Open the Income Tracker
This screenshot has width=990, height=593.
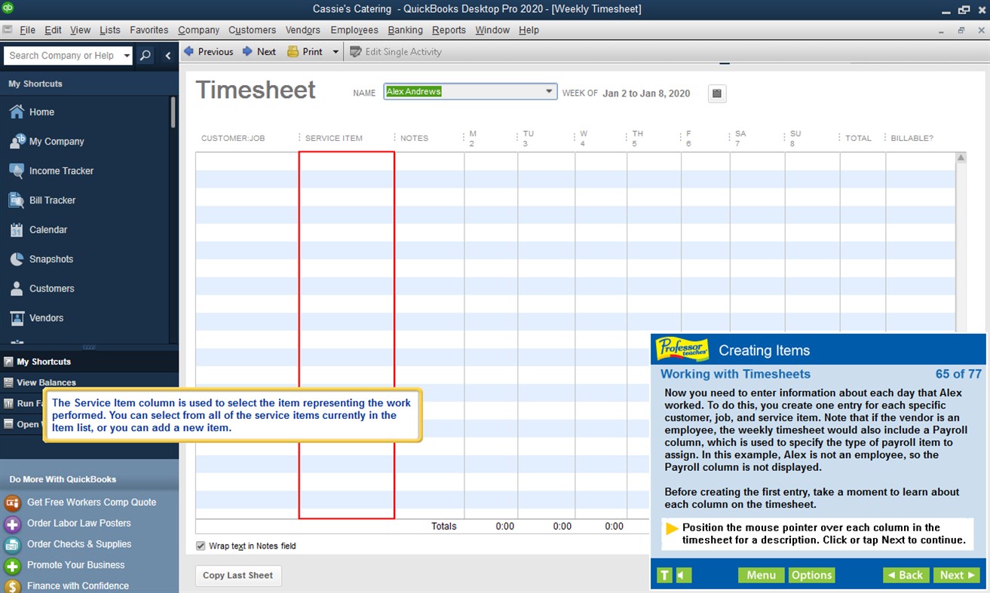pyautogui.click(x=60, y=170)
